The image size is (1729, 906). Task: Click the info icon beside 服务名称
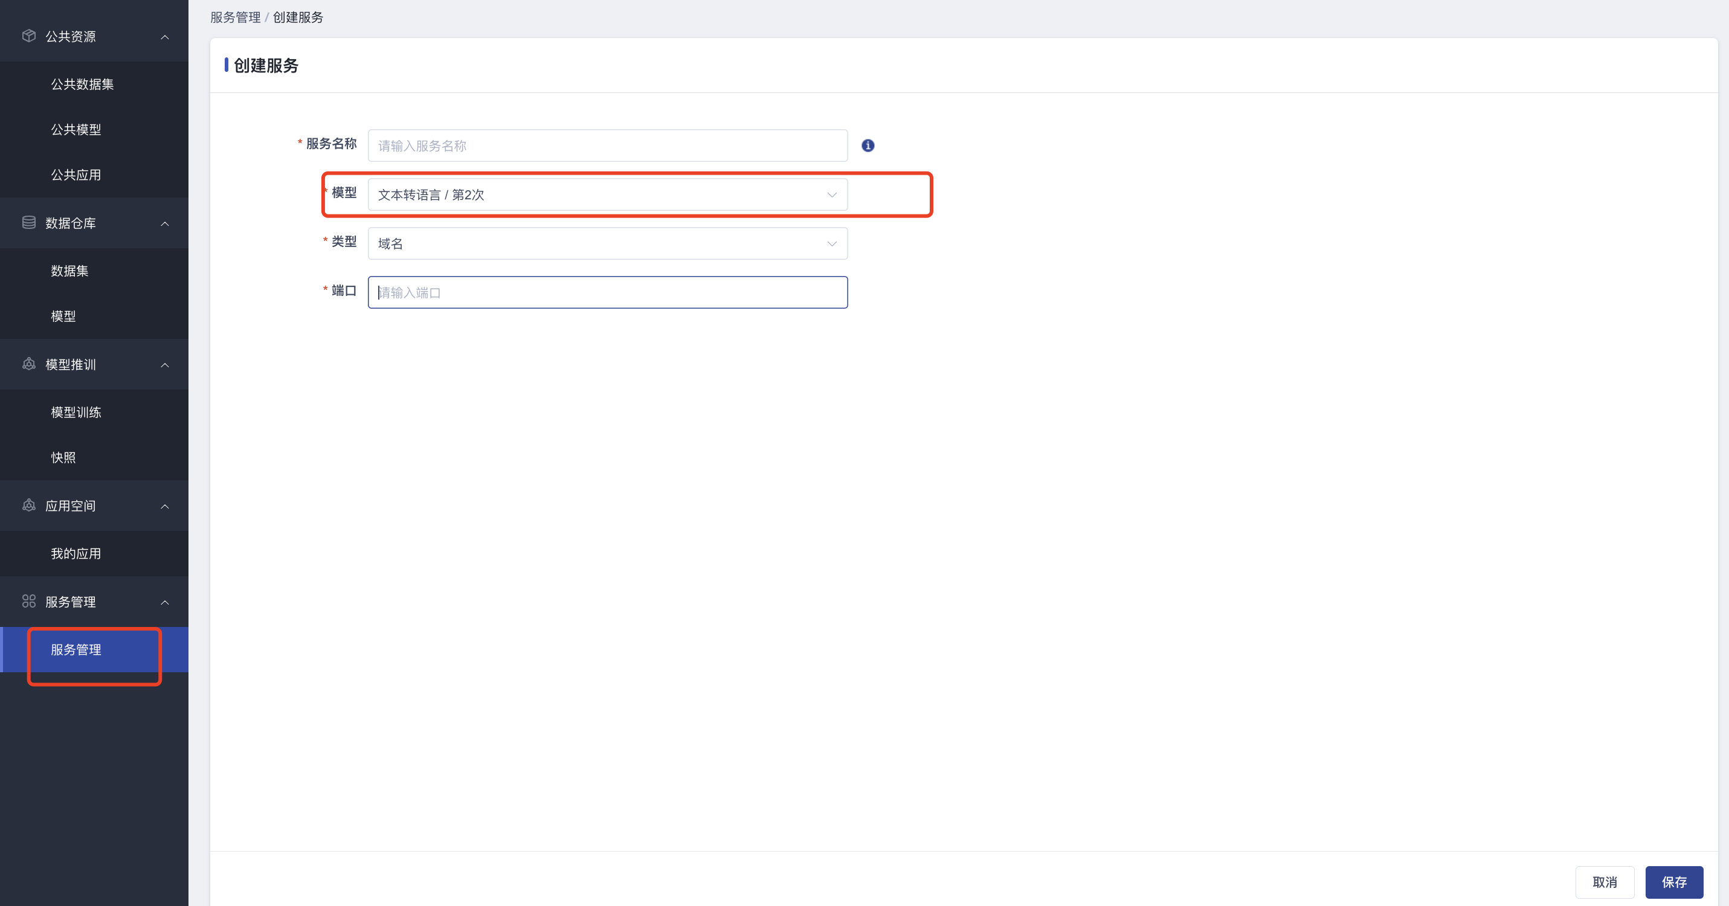point(868,146)
